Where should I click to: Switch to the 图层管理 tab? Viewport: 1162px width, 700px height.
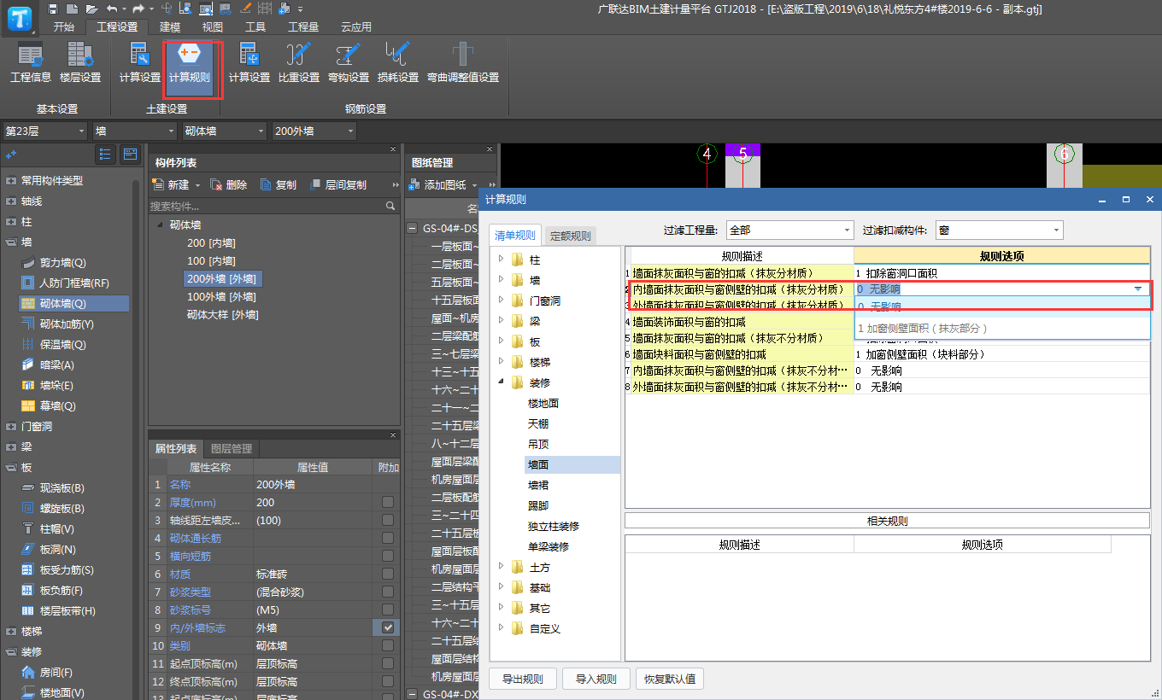[x=231, y=448]
